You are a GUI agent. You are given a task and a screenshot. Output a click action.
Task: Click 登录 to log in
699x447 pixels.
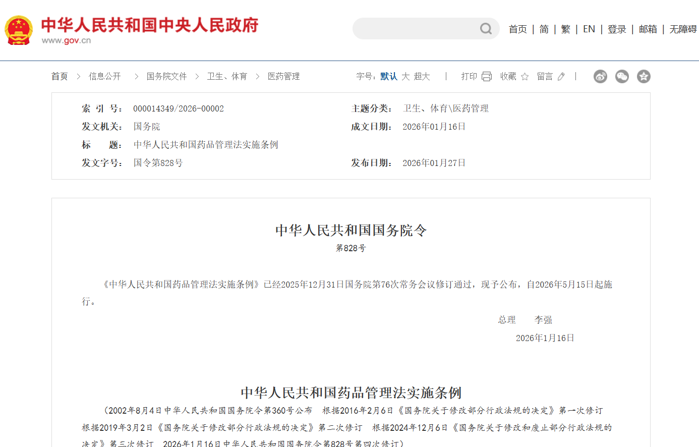point(617,29)
